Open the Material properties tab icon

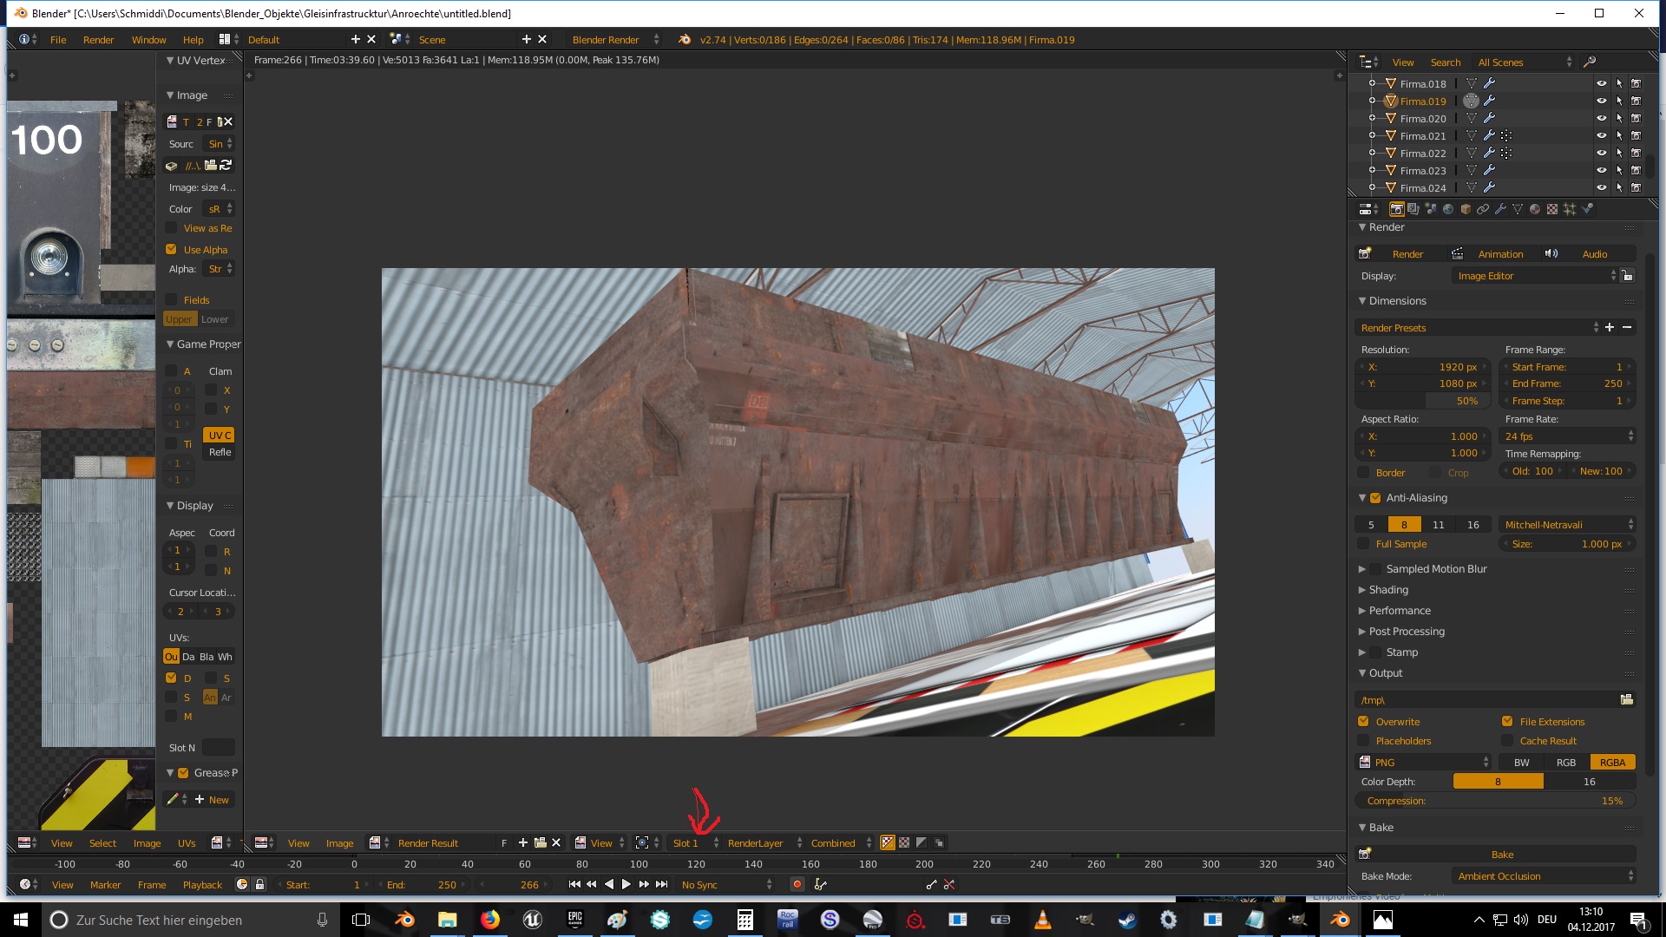1534,209
